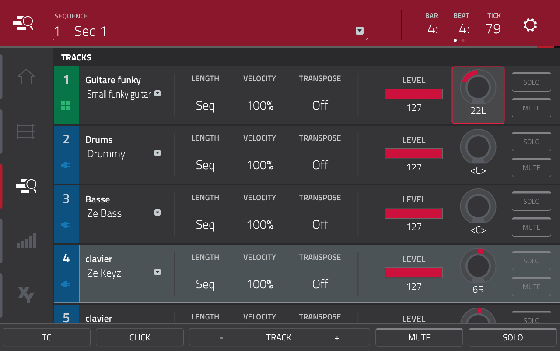This screenshot has height=351, width=560.
Task: Open the XY pad sidebar icon
Action: coord(26,294)
